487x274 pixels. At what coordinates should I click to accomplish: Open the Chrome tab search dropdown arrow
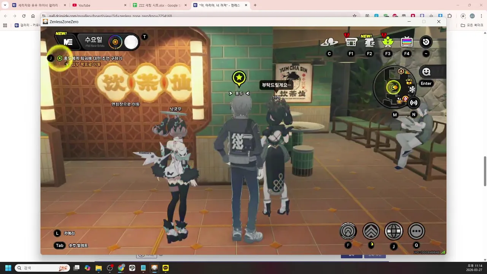(x=5, y=5)
